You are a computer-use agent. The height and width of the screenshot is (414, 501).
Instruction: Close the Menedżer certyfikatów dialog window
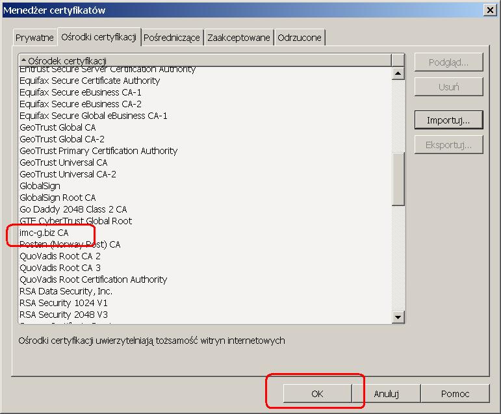(x=489, y=10)
